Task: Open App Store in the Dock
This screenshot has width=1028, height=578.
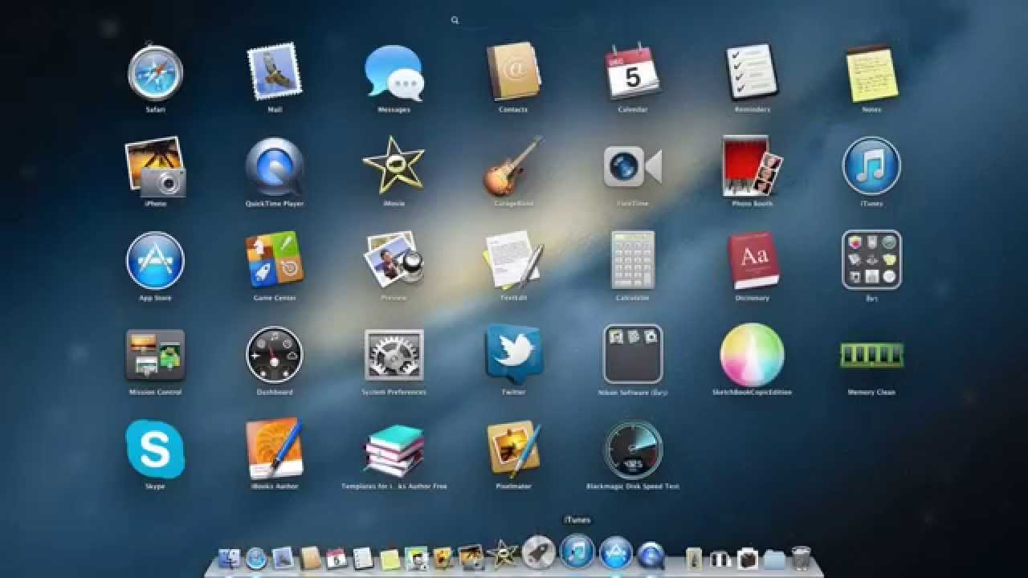Action: click(x=616, y=552)
